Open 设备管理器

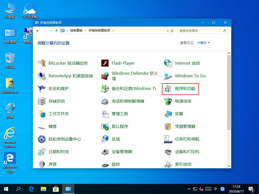pyautogui.click(x=122, y=152)
